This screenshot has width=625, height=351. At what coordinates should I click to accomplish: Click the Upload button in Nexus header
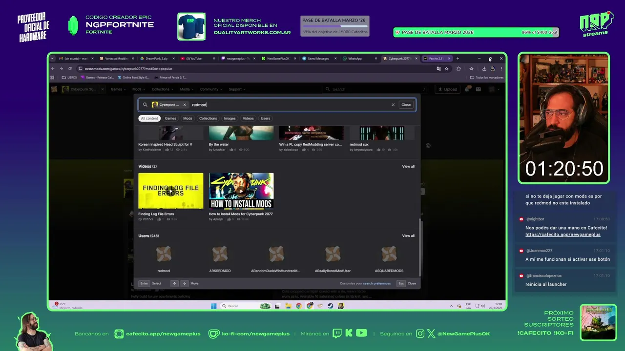(448, 89)
